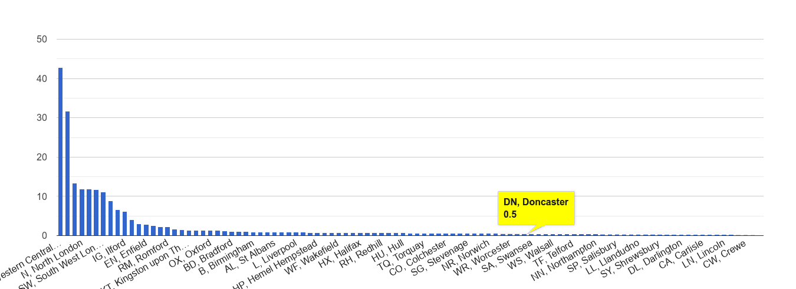This screenshot has width=796, height=289.
Task: Select the second tallest bar near 31
Action: [x=67, y=173]
